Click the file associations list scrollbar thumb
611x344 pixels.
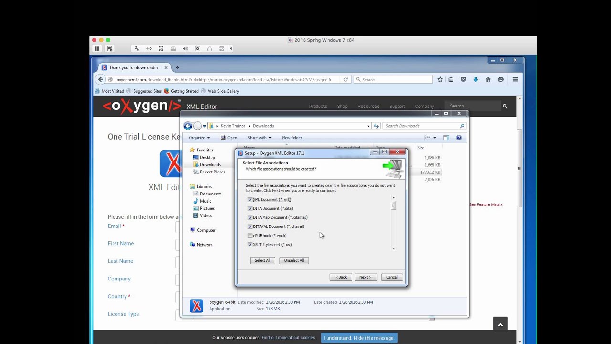coord(394,205)
